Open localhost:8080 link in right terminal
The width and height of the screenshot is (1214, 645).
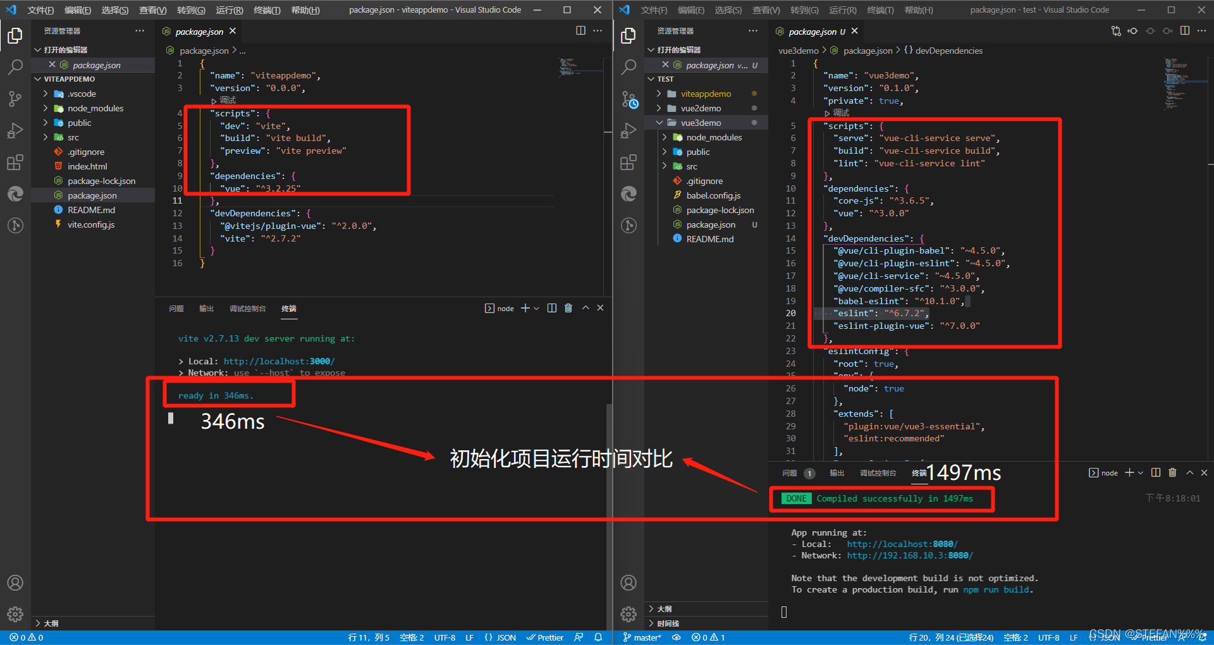coord(902,544)
